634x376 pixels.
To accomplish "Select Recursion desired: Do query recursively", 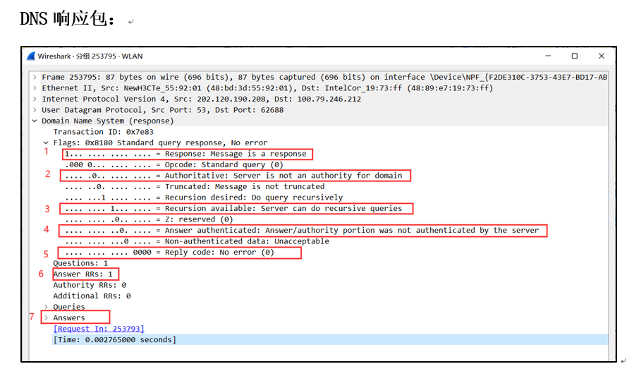I will pos(204,198).
